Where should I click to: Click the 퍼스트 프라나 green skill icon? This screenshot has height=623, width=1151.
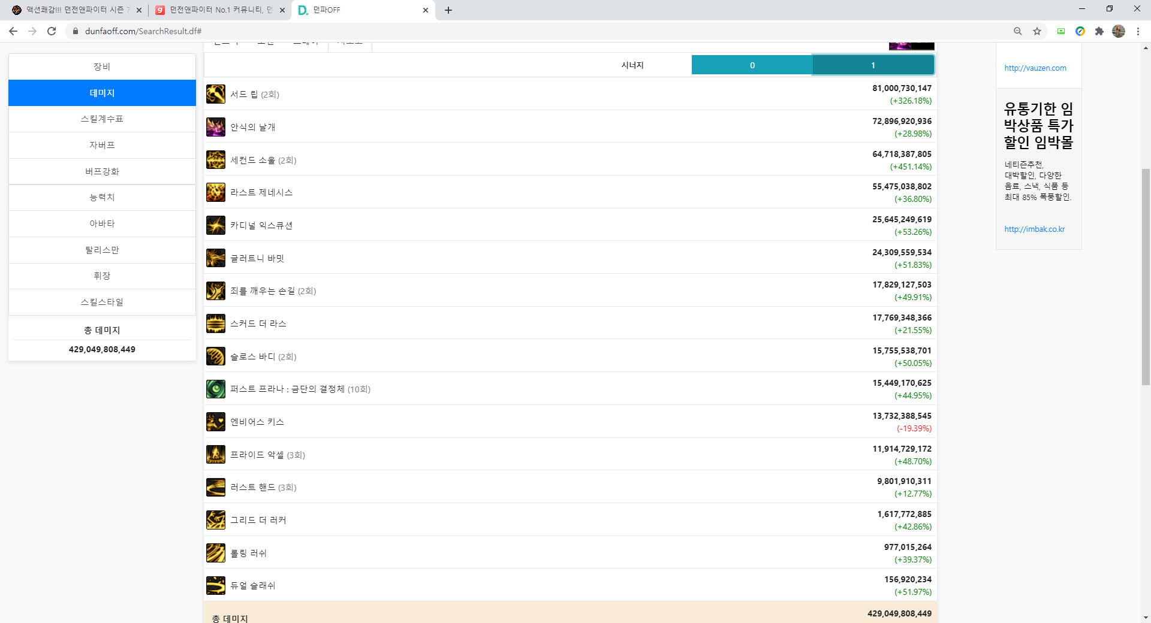216,389
